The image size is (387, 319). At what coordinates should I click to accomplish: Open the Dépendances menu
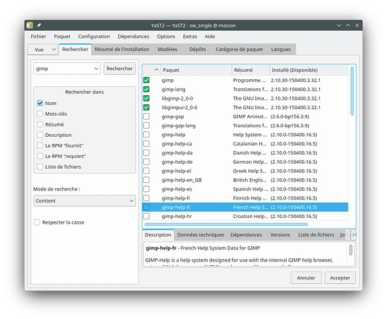pos(133,36)
